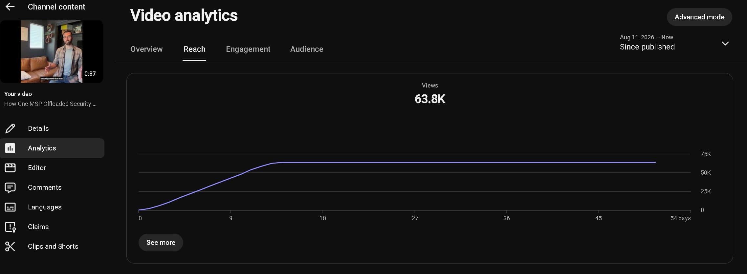Open the Audience tab
Image resolution: width=747 pixels, height=274 pixels.
pyautogui.click(x=307, y=49)
